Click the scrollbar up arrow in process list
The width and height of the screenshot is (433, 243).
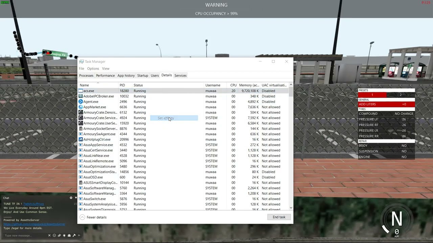[291, 85]
